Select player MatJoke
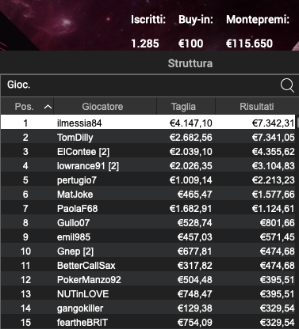 coord(148,195)
